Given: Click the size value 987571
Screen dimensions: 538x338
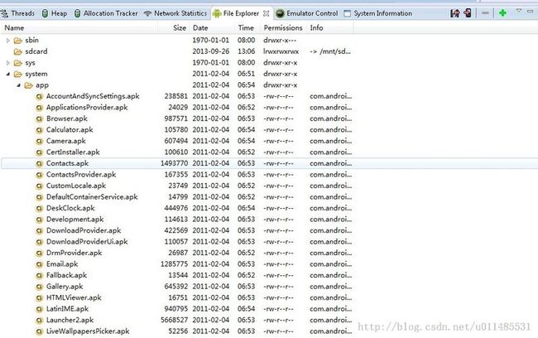Looking at the screenshot, I should pyautogui.click(x=175, y=118).
